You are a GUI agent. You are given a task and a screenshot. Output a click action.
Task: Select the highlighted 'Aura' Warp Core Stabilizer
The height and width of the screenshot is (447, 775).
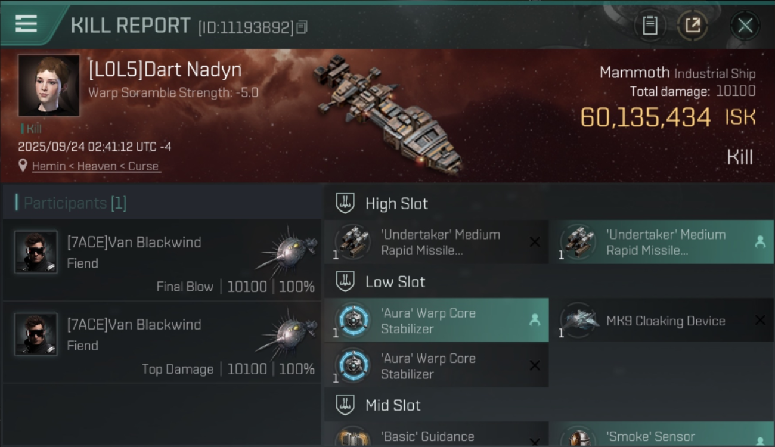click(x=436, y=321)
